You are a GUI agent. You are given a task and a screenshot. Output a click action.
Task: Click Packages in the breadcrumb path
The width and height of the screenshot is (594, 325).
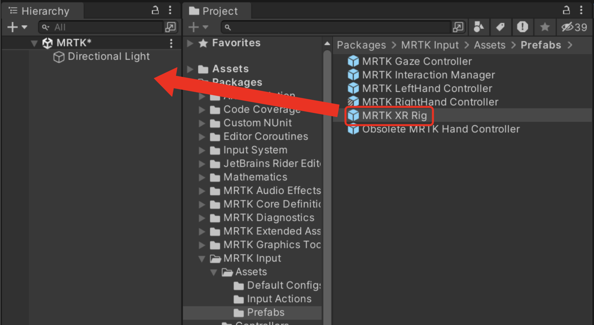361,45
